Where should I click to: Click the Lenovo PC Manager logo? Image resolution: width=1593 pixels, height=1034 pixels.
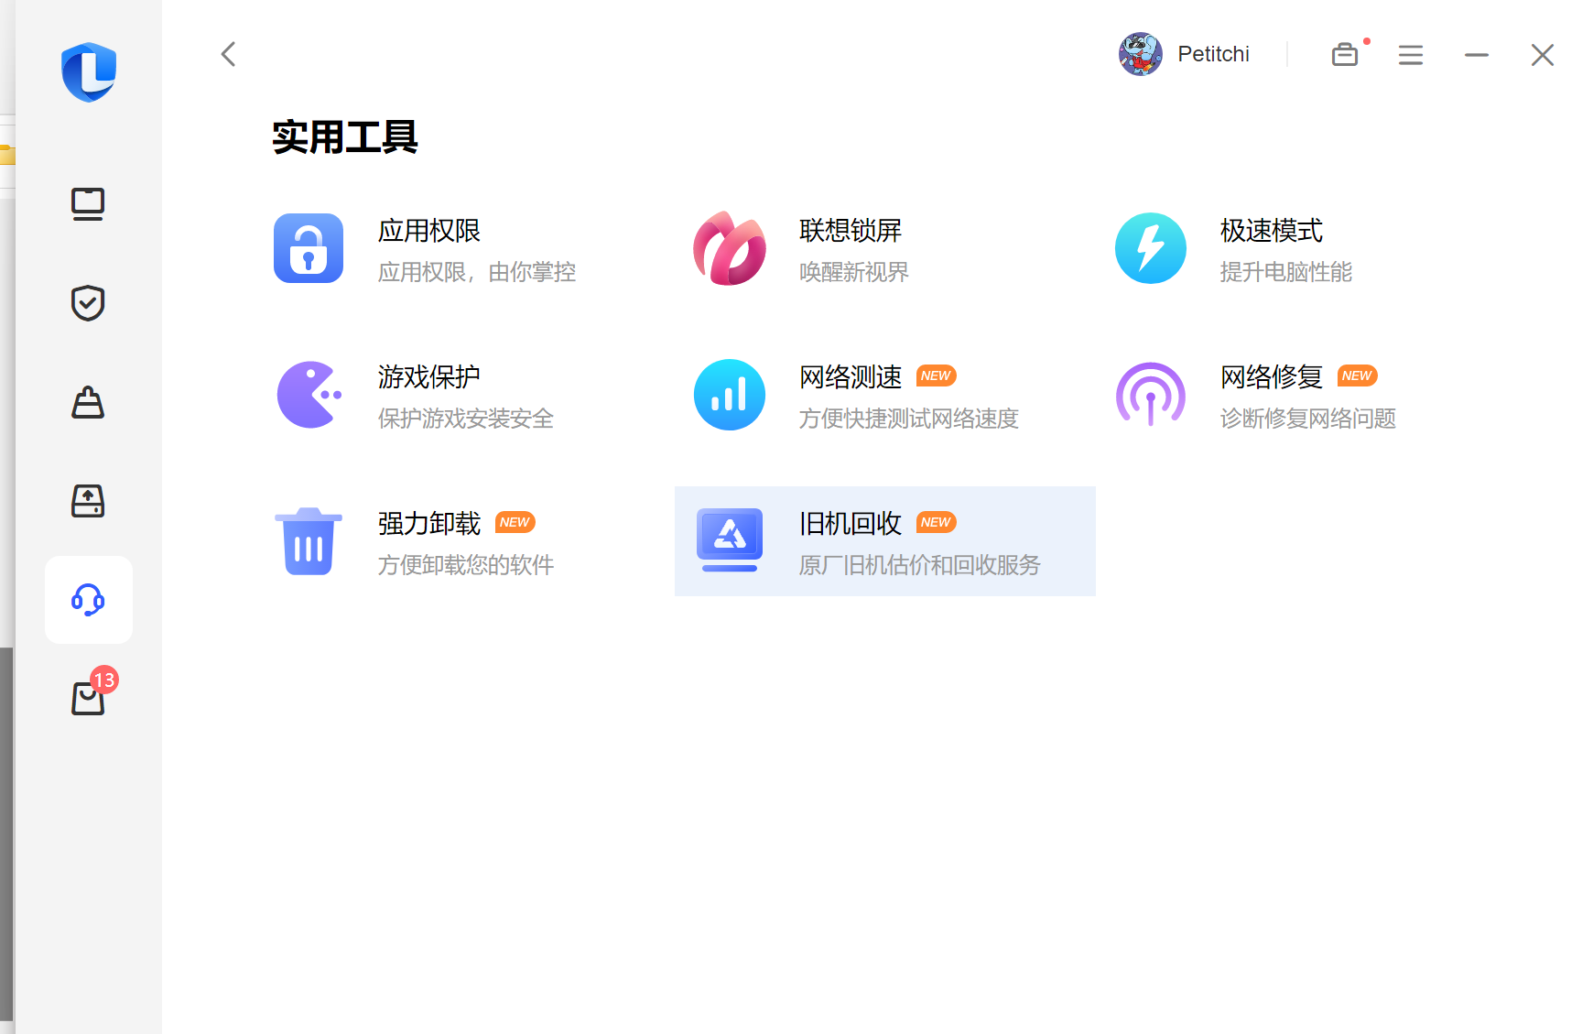pyautogui.click(x=89, y=71)
